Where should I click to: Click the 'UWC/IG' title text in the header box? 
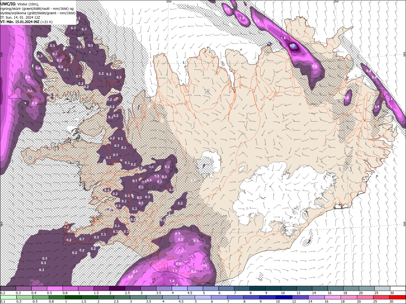[x=8, y=4]
